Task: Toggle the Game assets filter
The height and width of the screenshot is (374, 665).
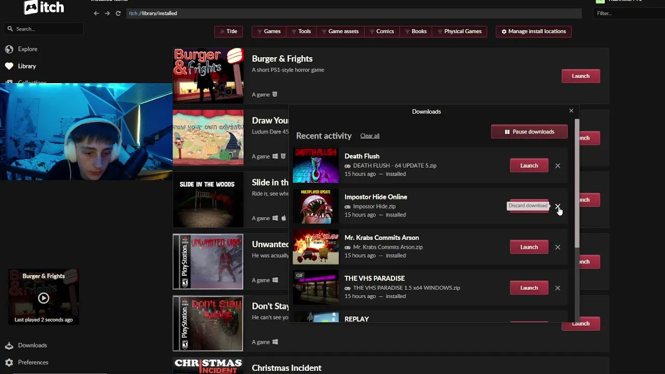Action: pyautogui.click(x=340, y=31)
